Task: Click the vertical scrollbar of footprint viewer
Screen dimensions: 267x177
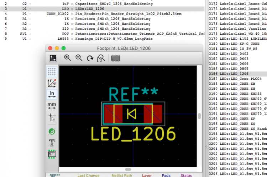Action: (x=199, y=116)
